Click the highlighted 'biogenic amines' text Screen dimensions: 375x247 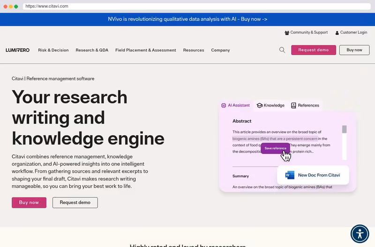coord(275,138)
